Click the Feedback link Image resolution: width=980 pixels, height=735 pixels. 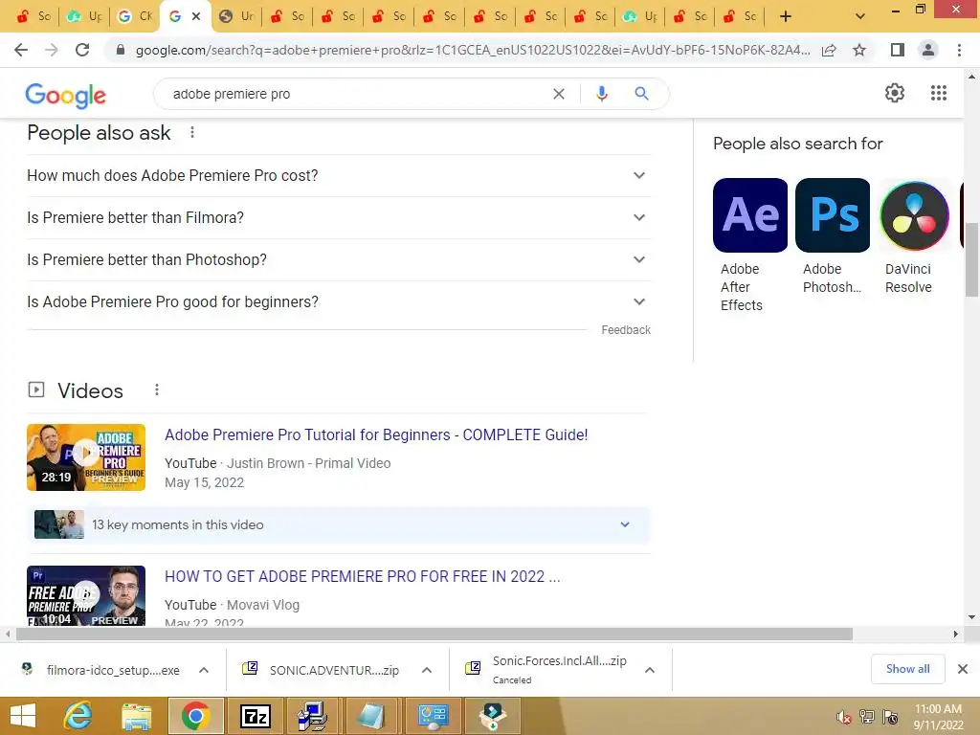point(626,330)
